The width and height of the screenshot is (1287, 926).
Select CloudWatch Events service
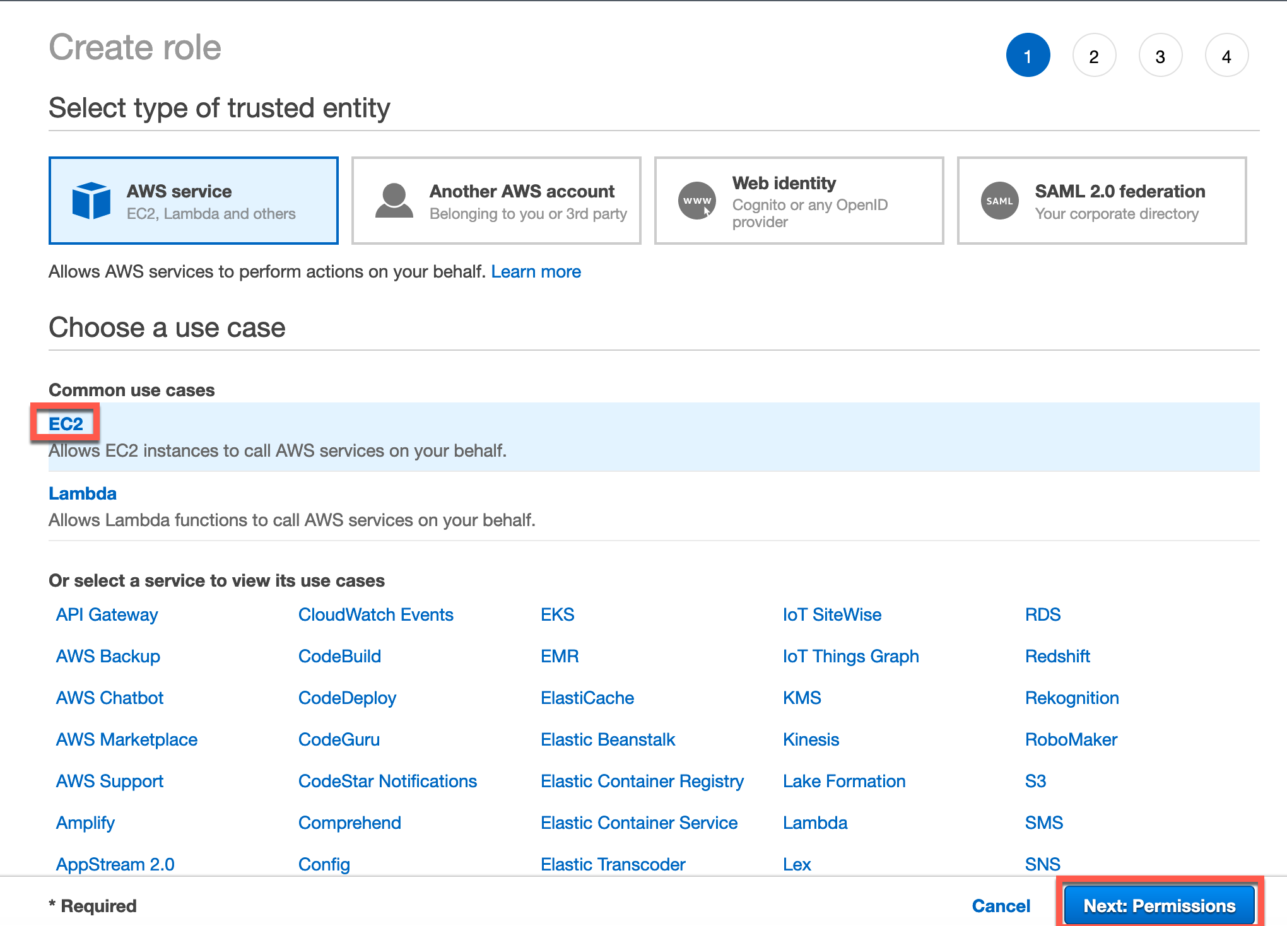click(x=376, y=614)
